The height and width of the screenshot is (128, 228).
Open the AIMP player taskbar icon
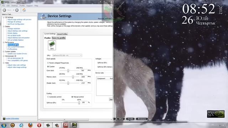[13, 125]
